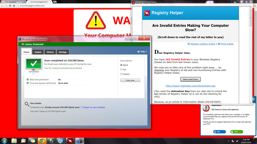Click the underlined 'full' version link
The width and height of the screenshot is (257, 144).
(x=156, y=94)
